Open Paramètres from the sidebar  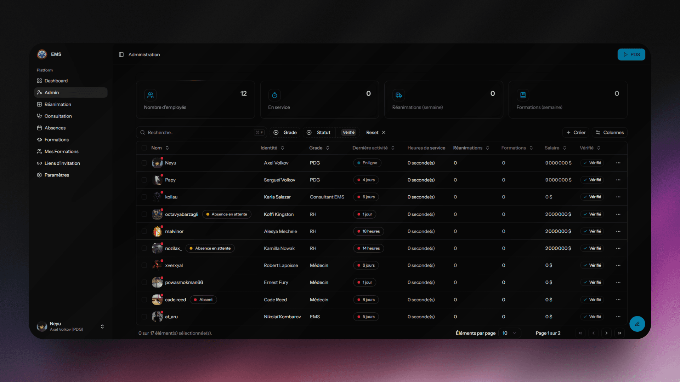click(57, 175)
